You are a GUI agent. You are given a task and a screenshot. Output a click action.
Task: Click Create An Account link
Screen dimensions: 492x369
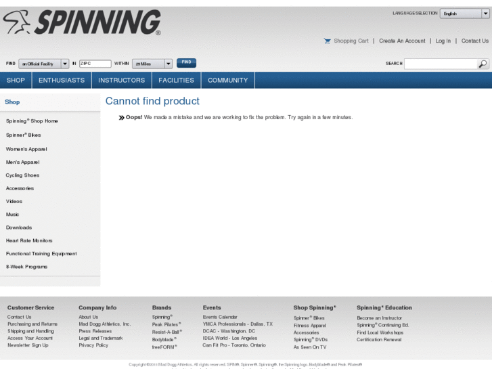(402, 41)
